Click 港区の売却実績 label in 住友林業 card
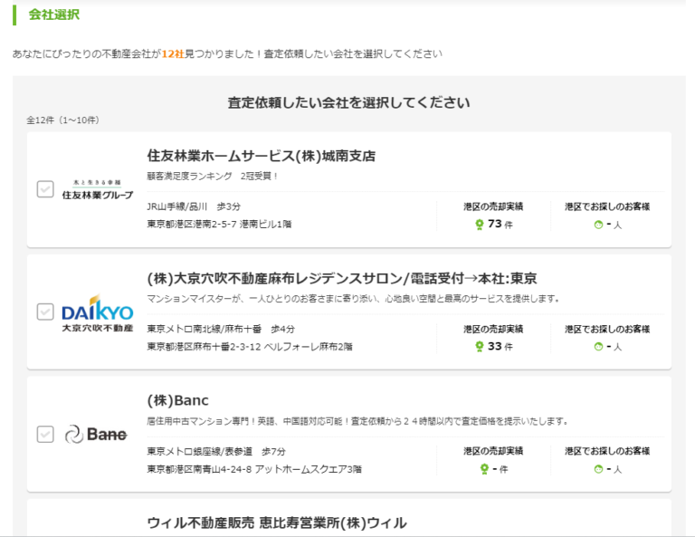 pyautogui.click(x=493, y=206)
